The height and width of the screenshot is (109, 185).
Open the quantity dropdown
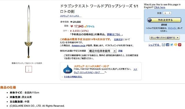167,13
